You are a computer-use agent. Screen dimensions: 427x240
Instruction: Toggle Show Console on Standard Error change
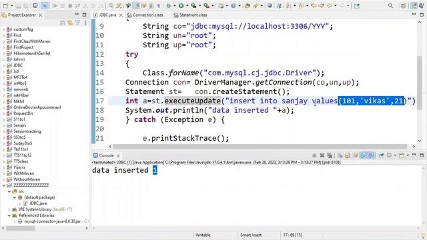click(x=371, y=155)
